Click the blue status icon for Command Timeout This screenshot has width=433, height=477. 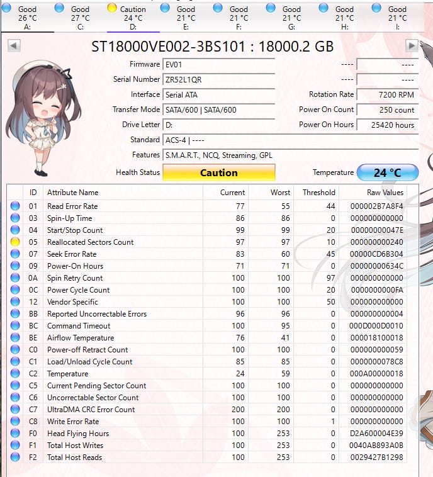[x=15, y=325]
